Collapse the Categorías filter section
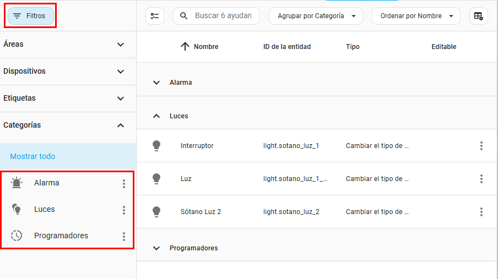Viewport: 498px width, 279px height. [121, 125]
